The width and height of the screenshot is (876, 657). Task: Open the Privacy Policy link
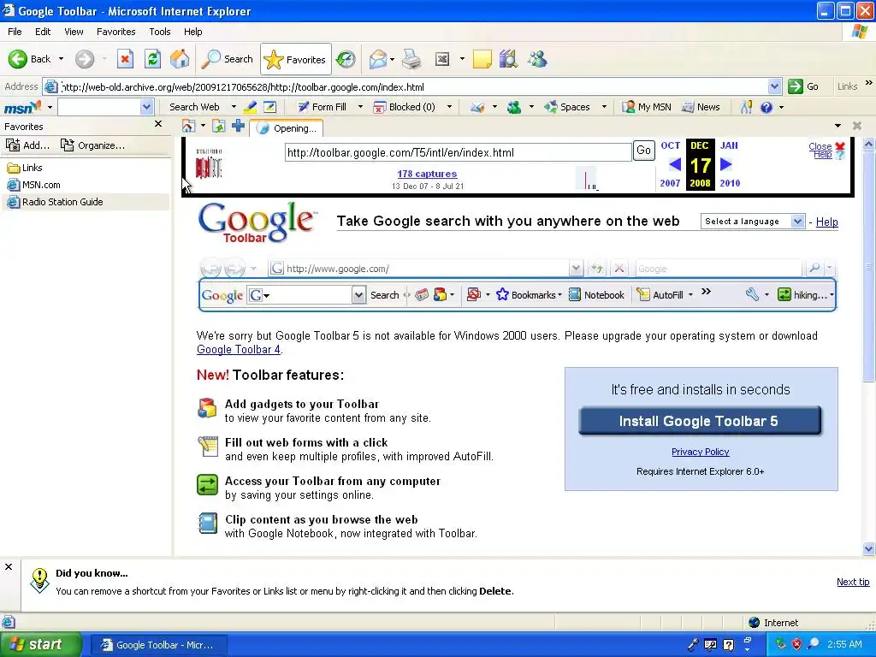700,452
